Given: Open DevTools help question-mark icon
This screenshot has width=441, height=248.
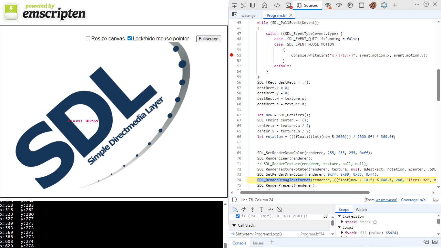Looking at the screenshot, I should pyautogui.click(x=426, y=5).
